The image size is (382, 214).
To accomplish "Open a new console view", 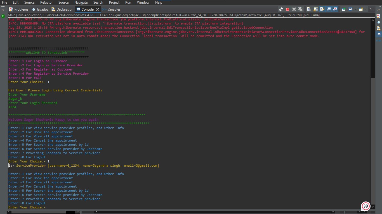I will coord(361,9).
